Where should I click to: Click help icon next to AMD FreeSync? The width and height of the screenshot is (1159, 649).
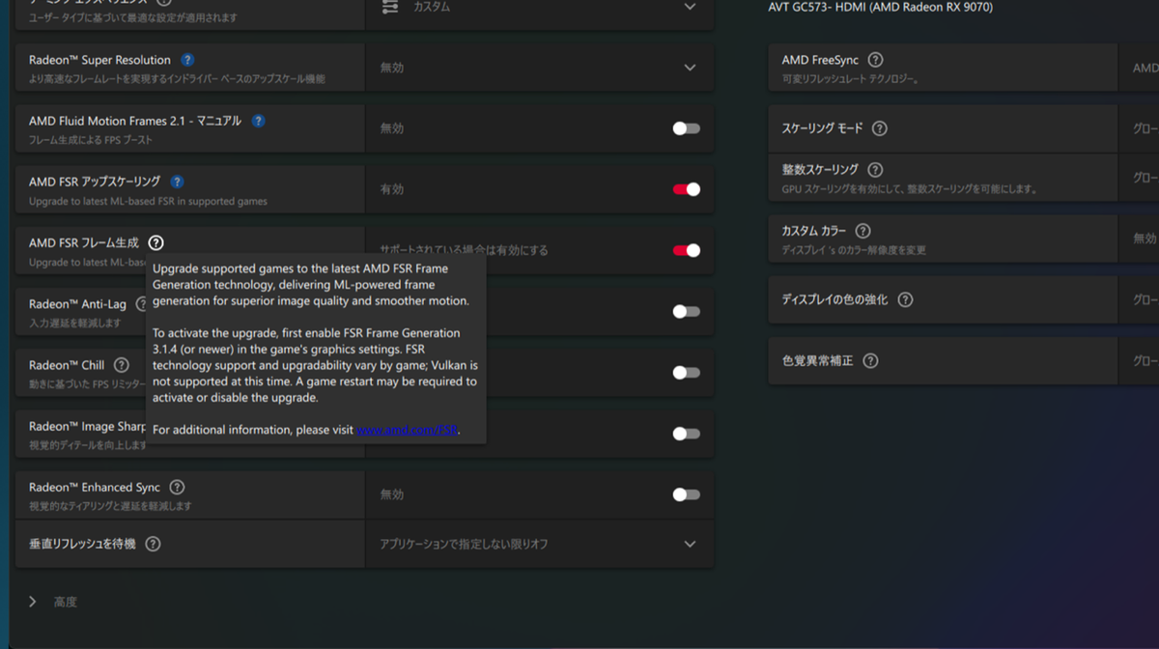(876, 60)
